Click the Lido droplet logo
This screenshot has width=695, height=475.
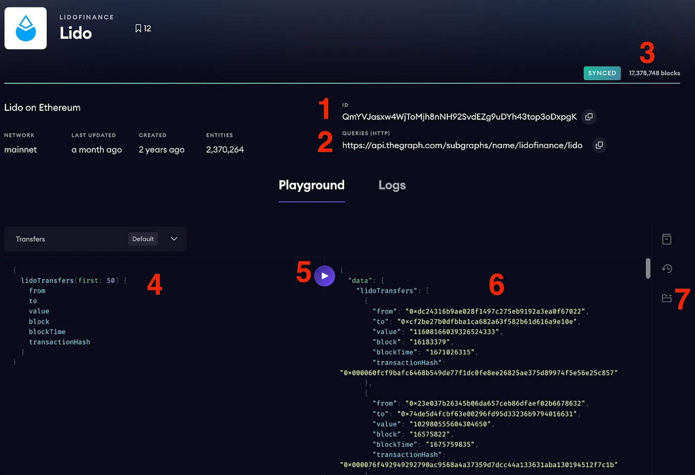pyautogui.click(x=25, y=28)
